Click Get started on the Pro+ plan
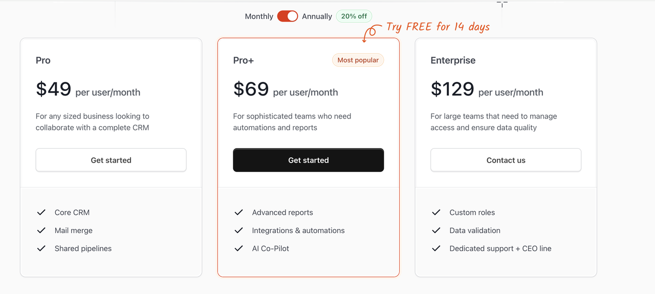This screenshot has height=294, width=655. [308, 160]
